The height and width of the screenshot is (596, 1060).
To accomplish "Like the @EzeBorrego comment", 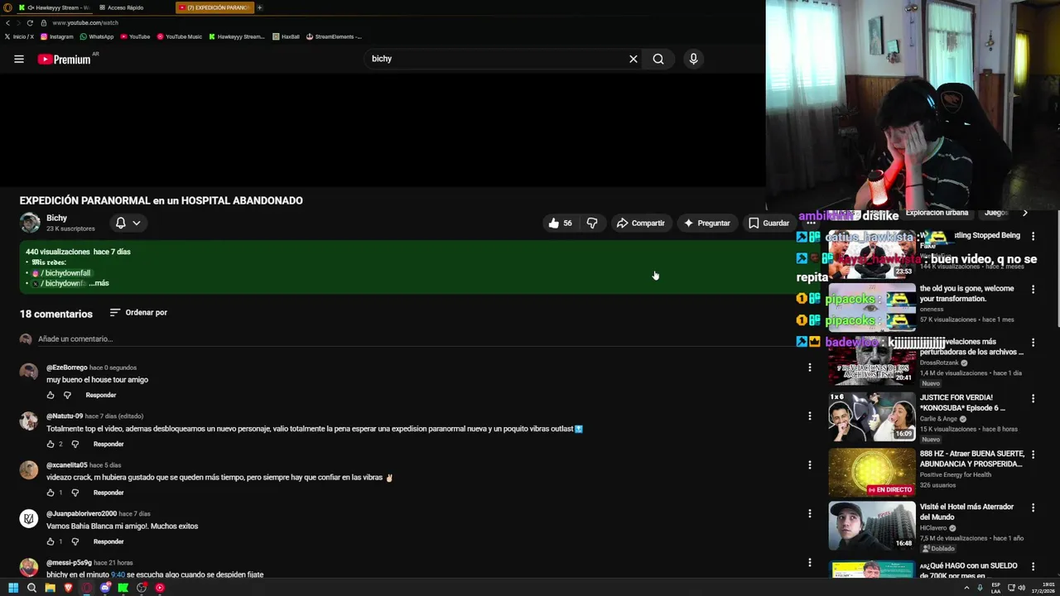I will (x=51, y=395).
